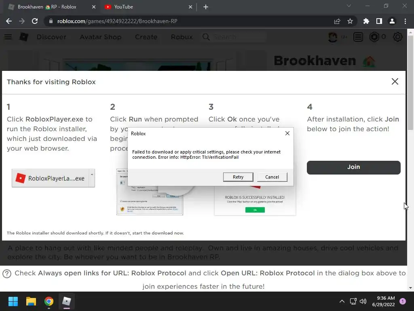The height and width of the screenshot is (311, 414).
Task: Open the Roblox app on the taskbar
Action: pos(67,301)
